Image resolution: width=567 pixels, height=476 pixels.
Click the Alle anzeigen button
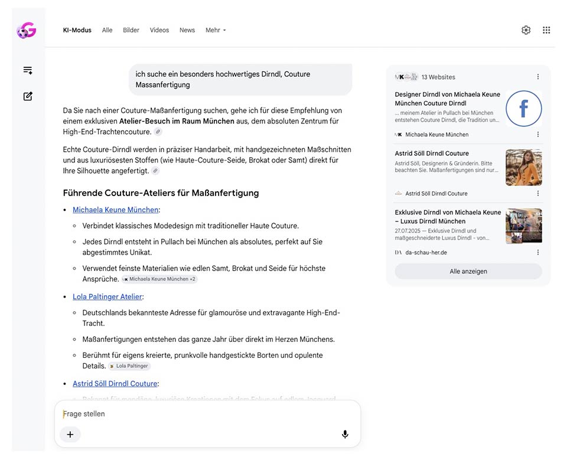click(x=468, y=271)
